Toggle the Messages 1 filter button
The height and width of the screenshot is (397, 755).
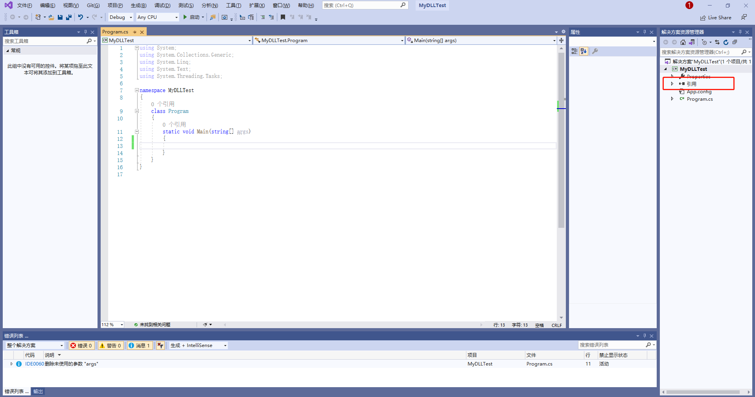coord(140,345)
